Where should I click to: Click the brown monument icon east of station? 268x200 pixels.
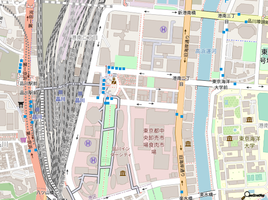114,80
